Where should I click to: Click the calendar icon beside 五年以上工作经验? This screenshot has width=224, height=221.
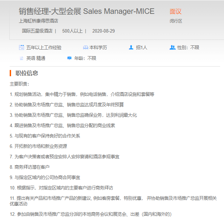[21, 47]
